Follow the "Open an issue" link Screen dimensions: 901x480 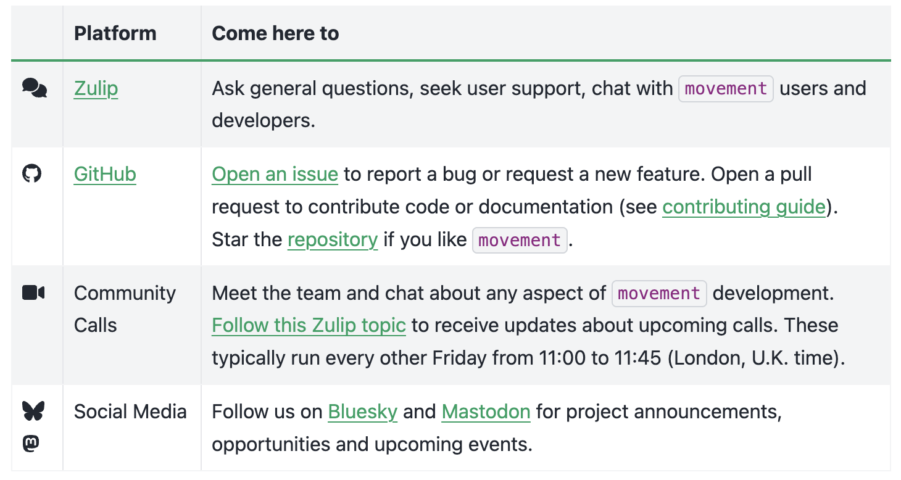[x=275, y=175]
